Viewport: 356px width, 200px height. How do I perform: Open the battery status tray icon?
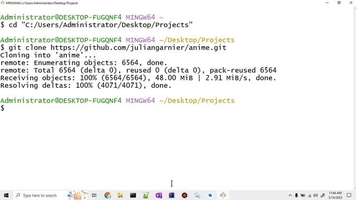(303, 195)
